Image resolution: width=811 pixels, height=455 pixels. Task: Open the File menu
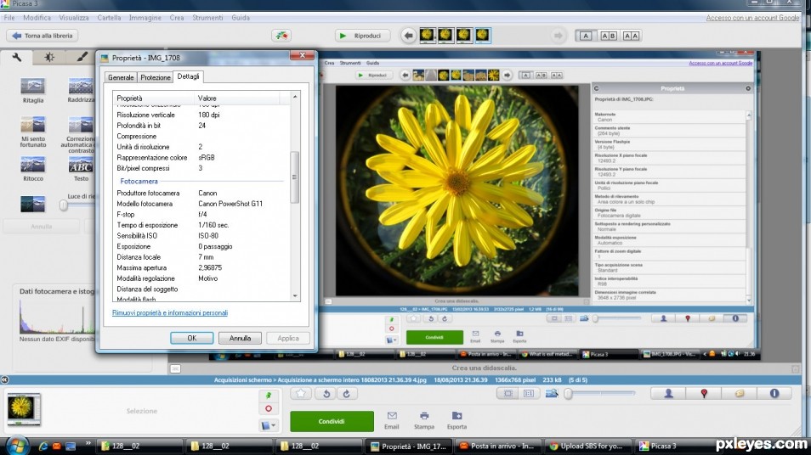pyautogui.click(x=9, y=18)
